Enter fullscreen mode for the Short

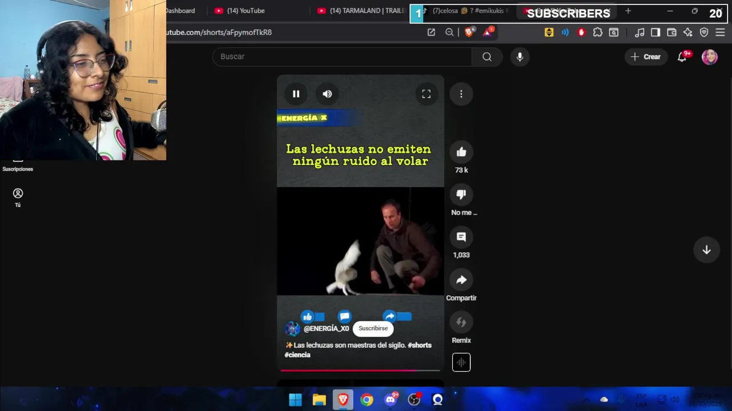pyautogui.click(x=426, y=94)
